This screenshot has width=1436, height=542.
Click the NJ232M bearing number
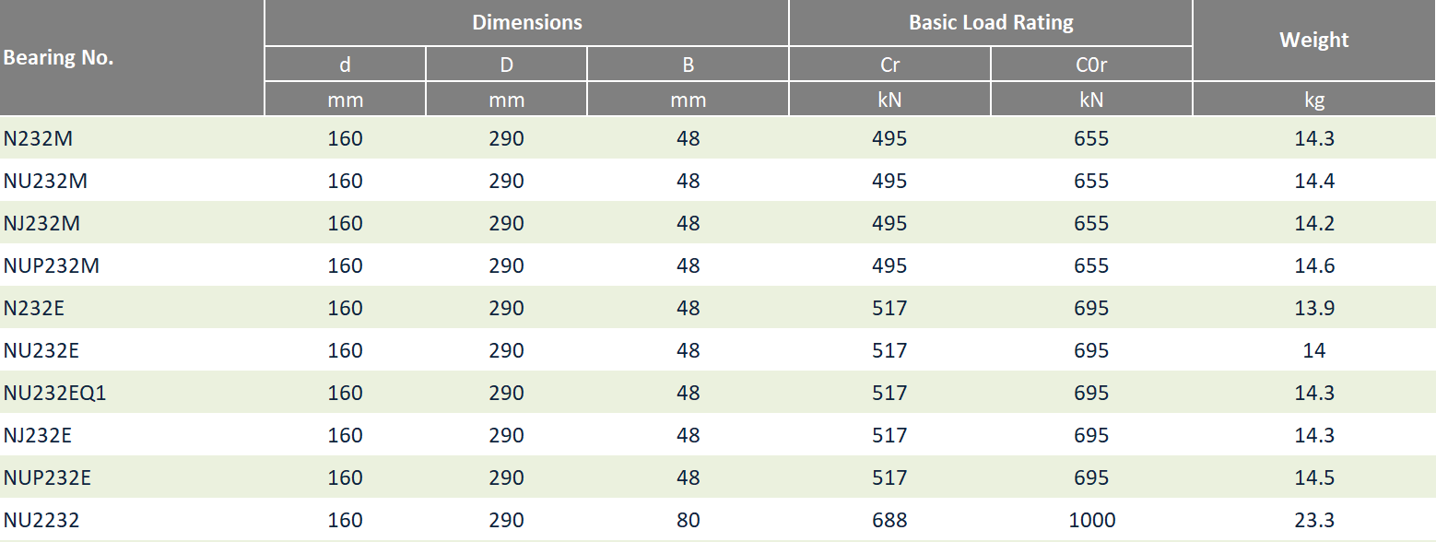[x=41, y=223]
